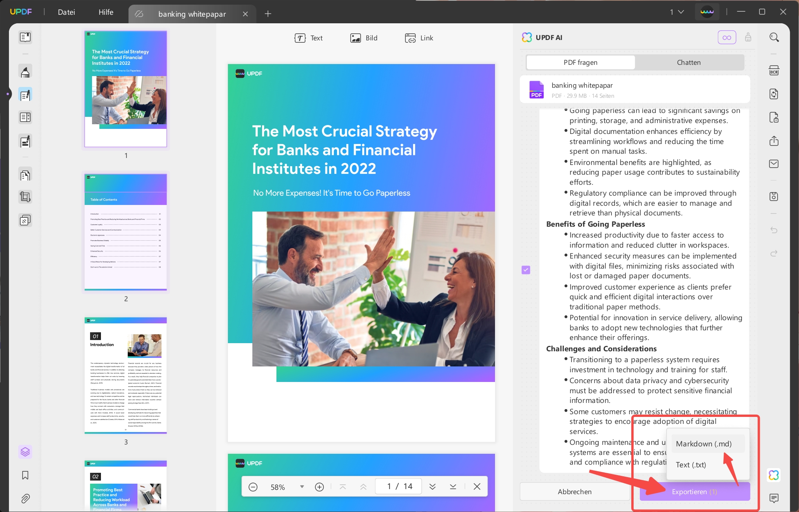Open the comment panel icon at bottom right

(774, 498)
